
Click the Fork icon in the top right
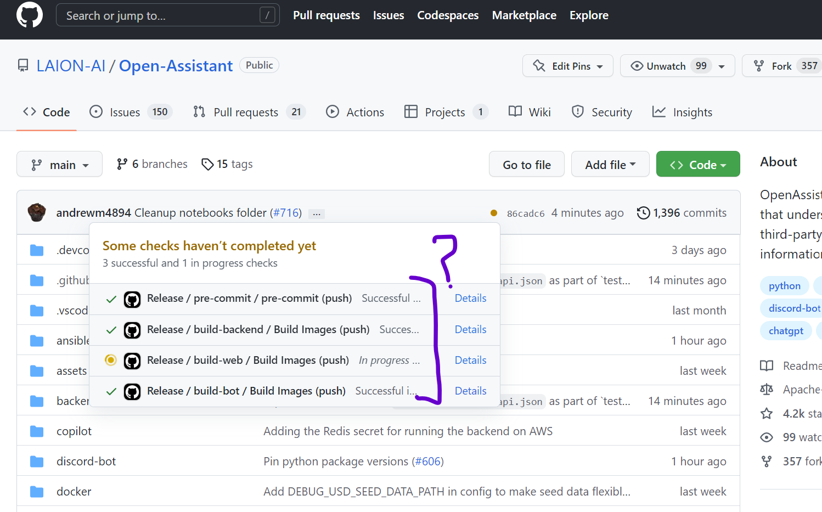759,65
